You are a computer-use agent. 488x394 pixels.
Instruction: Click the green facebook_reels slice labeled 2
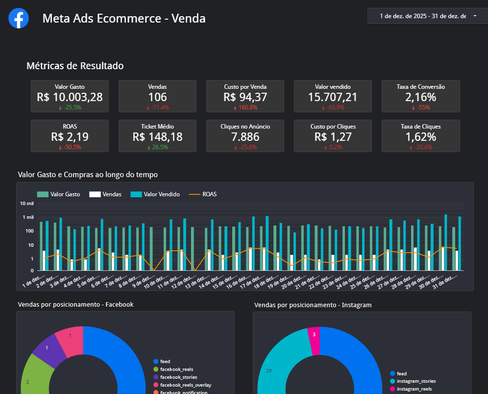pos(34,376)
